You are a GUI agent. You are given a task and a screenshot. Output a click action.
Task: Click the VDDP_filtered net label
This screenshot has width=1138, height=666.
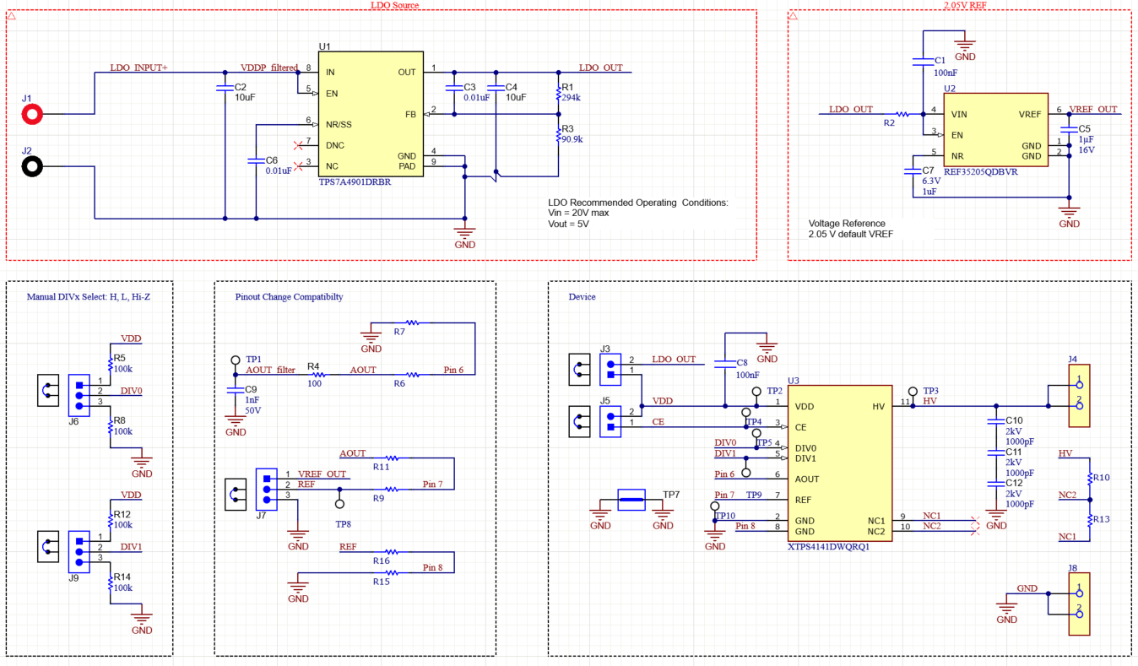(268, 68)
